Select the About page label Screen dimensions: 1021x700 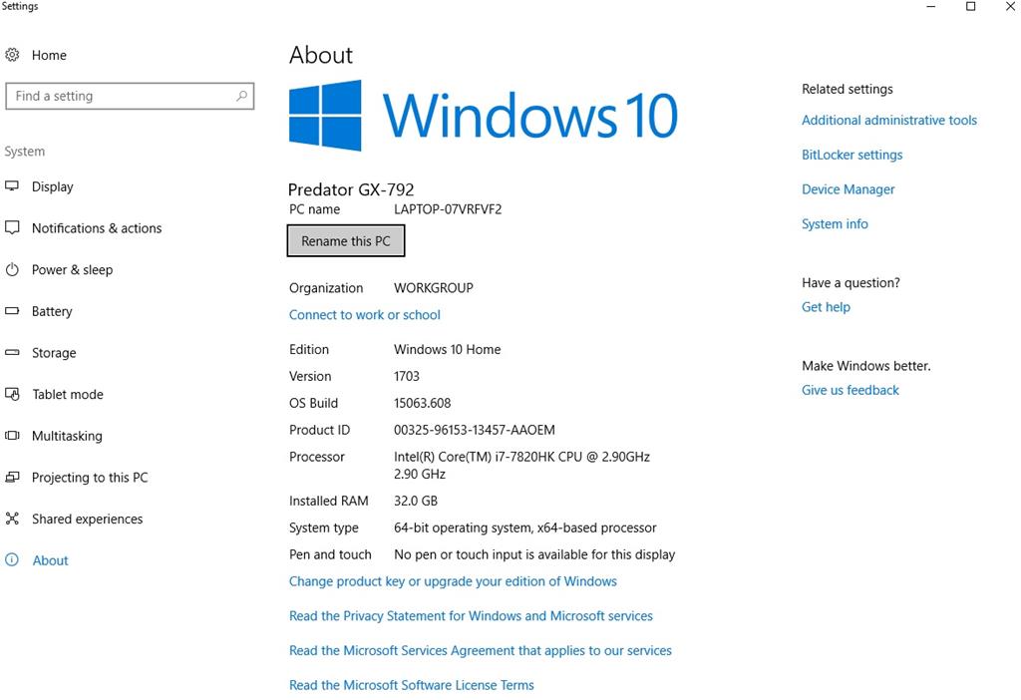pyautogui.click(x=50, y=560)
